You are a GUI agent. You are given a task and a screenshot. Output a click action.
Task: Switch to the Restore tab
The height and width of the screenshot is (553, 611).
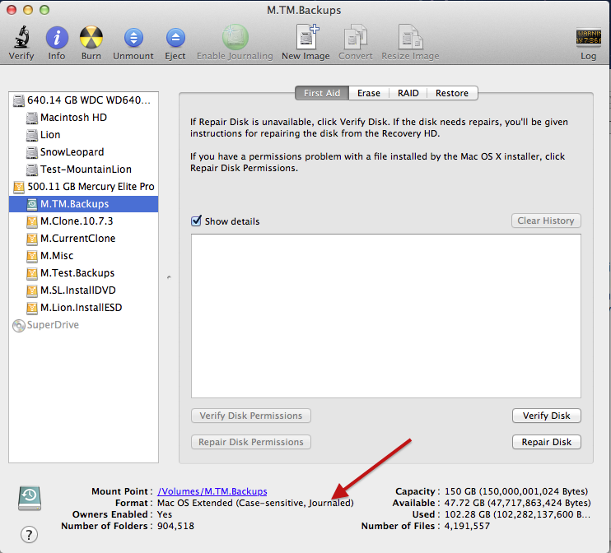pyautogui.click(x=452, y=93)
